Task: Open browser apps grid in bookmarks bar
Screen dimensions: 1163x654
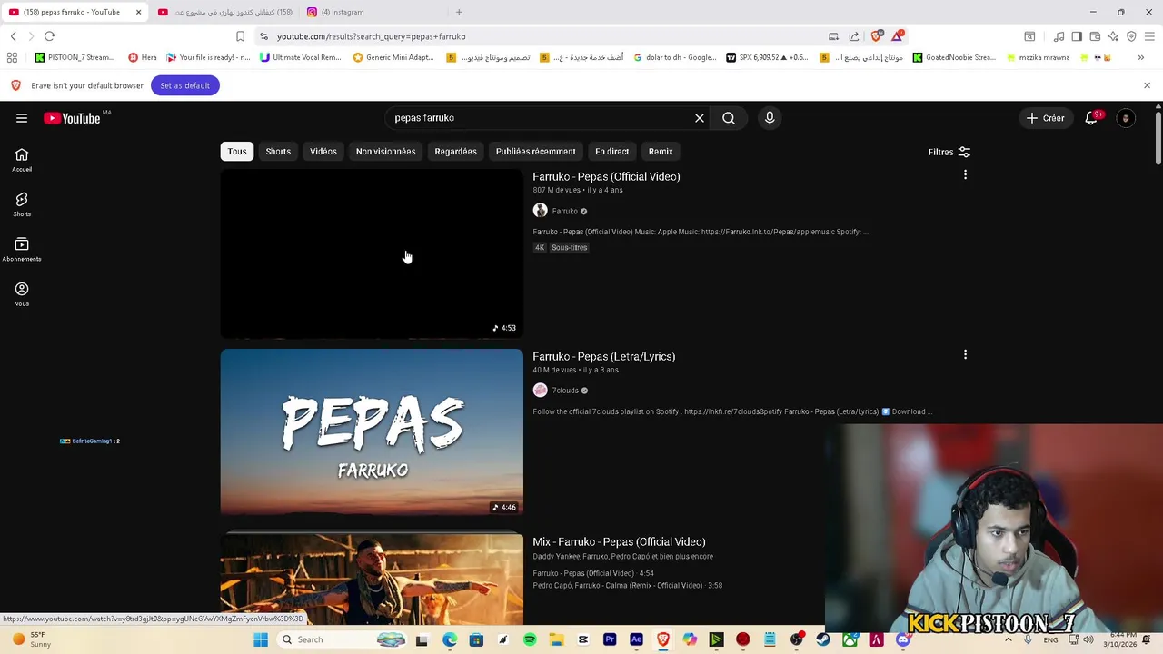Action: pyautogui.click(x=12, y=57)
